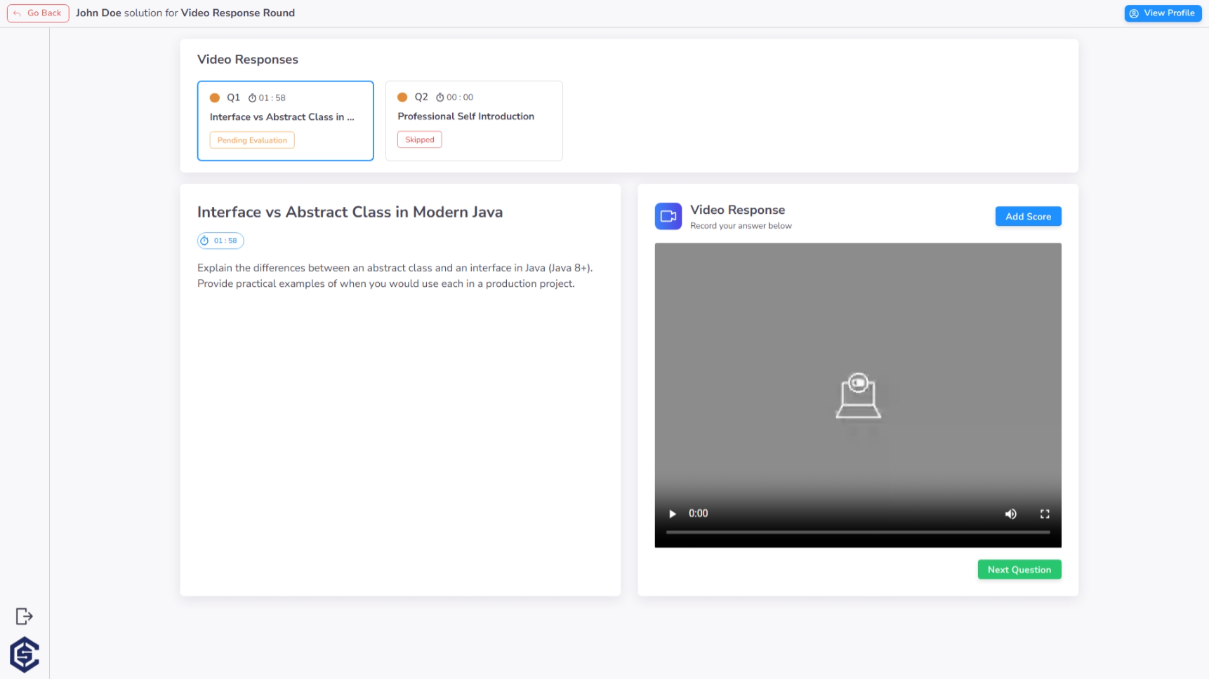1209x679 pixels.
Task: Click the profile icon inside View Profile button
Action: coord(1133,13)
